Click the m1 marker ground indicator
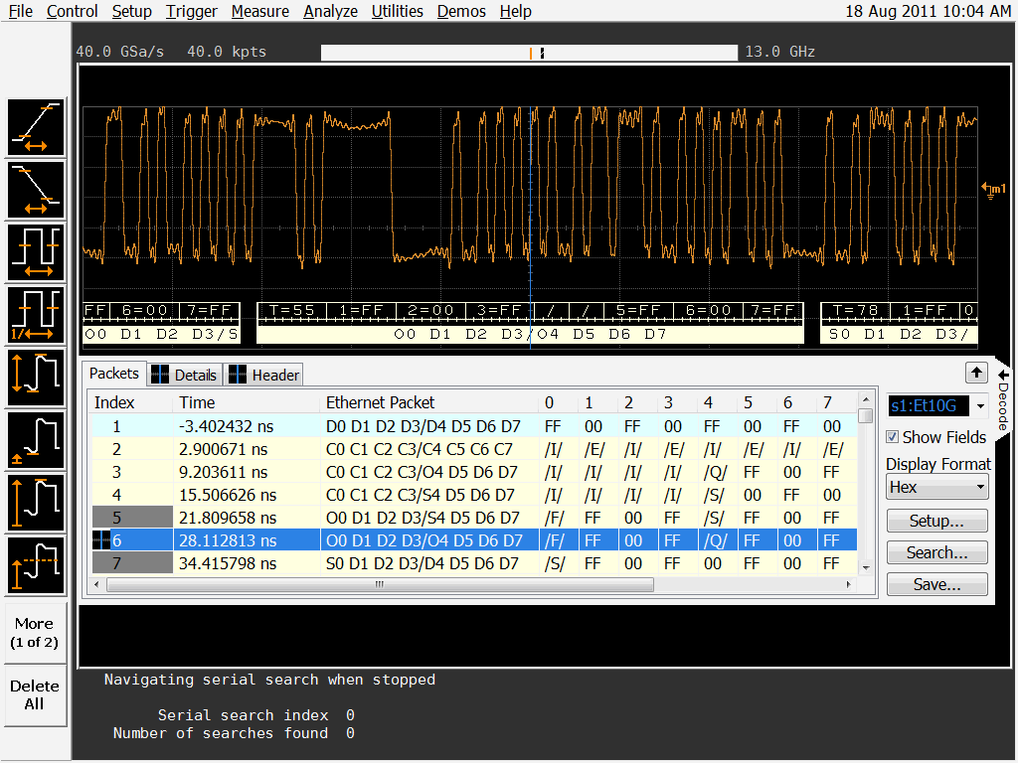1018x763 pixels. coord(993,190)
